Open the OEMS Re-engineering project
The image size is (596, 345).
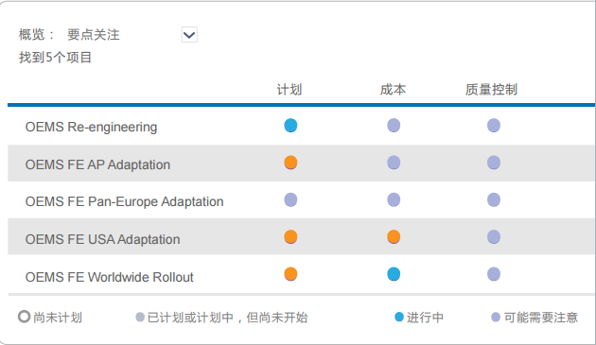91,127
